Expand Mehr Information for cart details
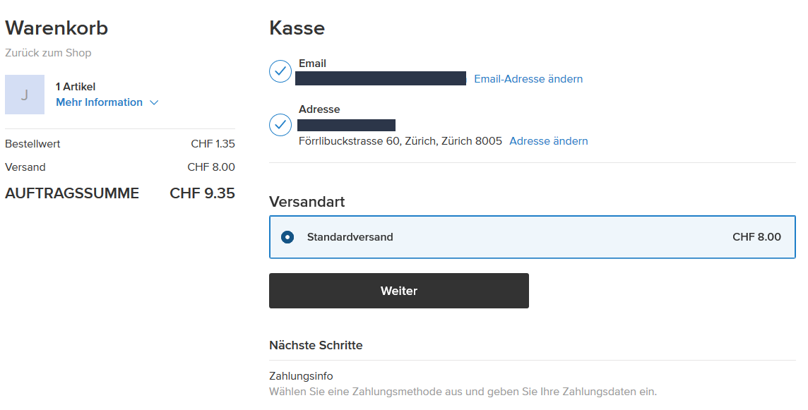Viewport: 808px width, 410px height. point(100,102)
